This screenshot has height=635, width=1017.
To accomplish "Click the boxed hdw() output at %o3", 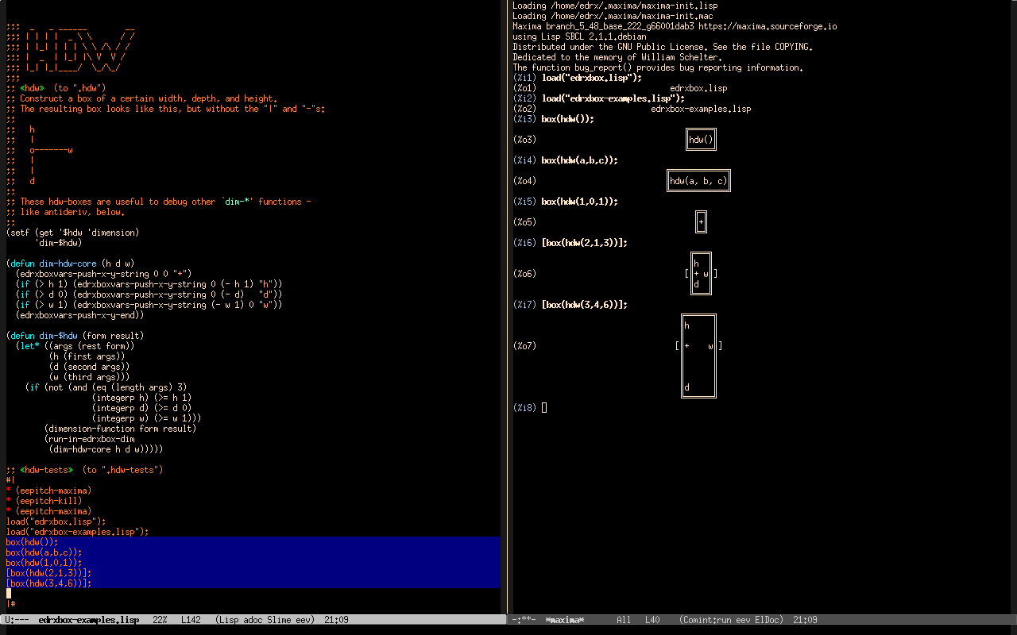I will tap(701, 140).
